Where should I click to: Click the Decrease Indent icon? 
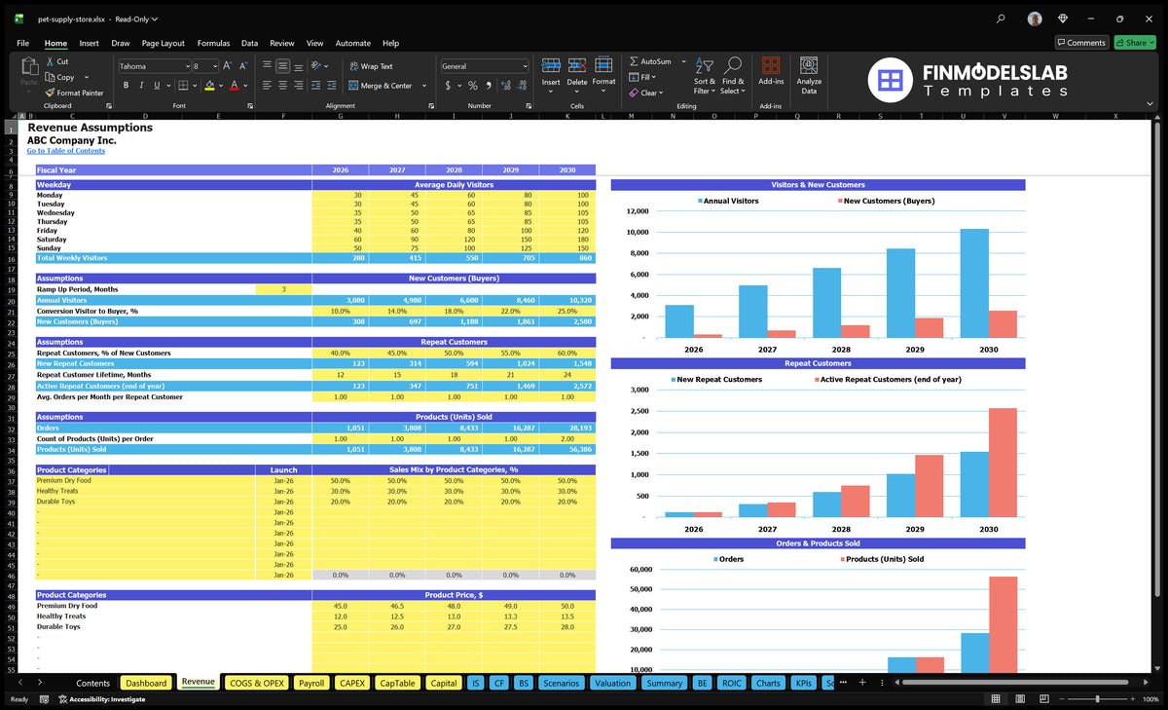click(x=314, y=86)
